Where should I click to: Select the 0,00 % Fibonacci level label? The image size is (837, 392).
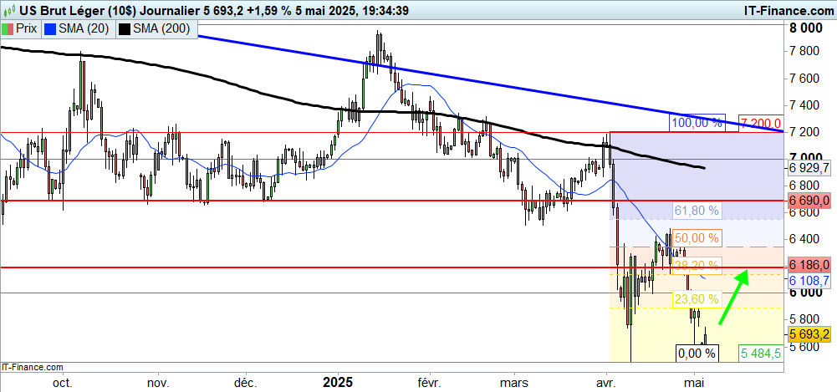click(696, 354)
